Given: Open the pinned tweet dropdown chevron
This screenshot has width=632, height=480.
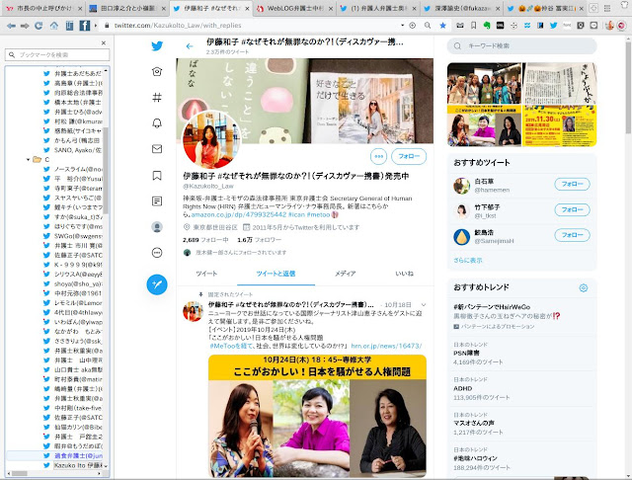Looking at the screenshot, I should click(424, 305).
